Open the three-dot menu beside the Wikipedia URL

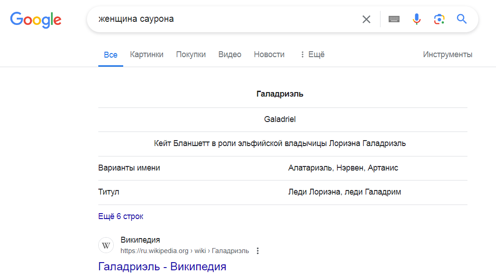[x=258, y=251]
